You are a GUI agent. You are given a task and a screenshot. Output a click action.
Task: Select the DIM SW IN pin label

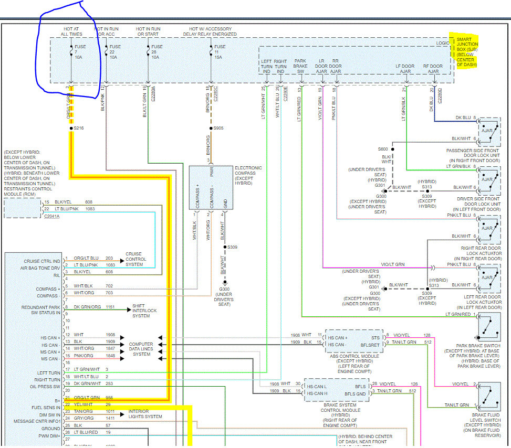[50, 415]
